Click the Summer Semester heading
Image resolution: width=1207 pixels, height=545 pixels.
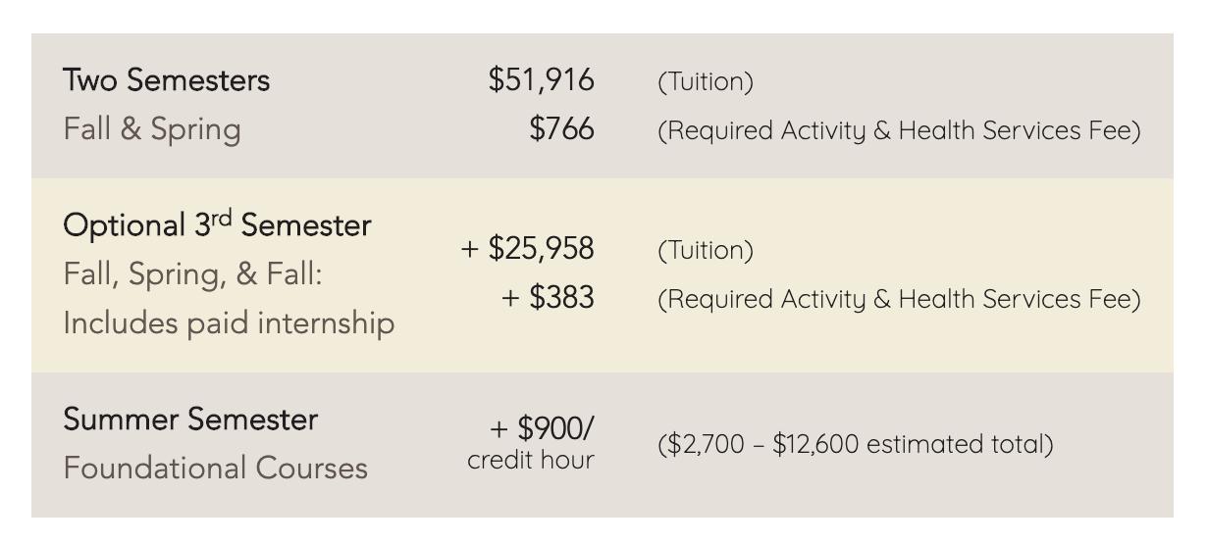[x=190, y=420]
